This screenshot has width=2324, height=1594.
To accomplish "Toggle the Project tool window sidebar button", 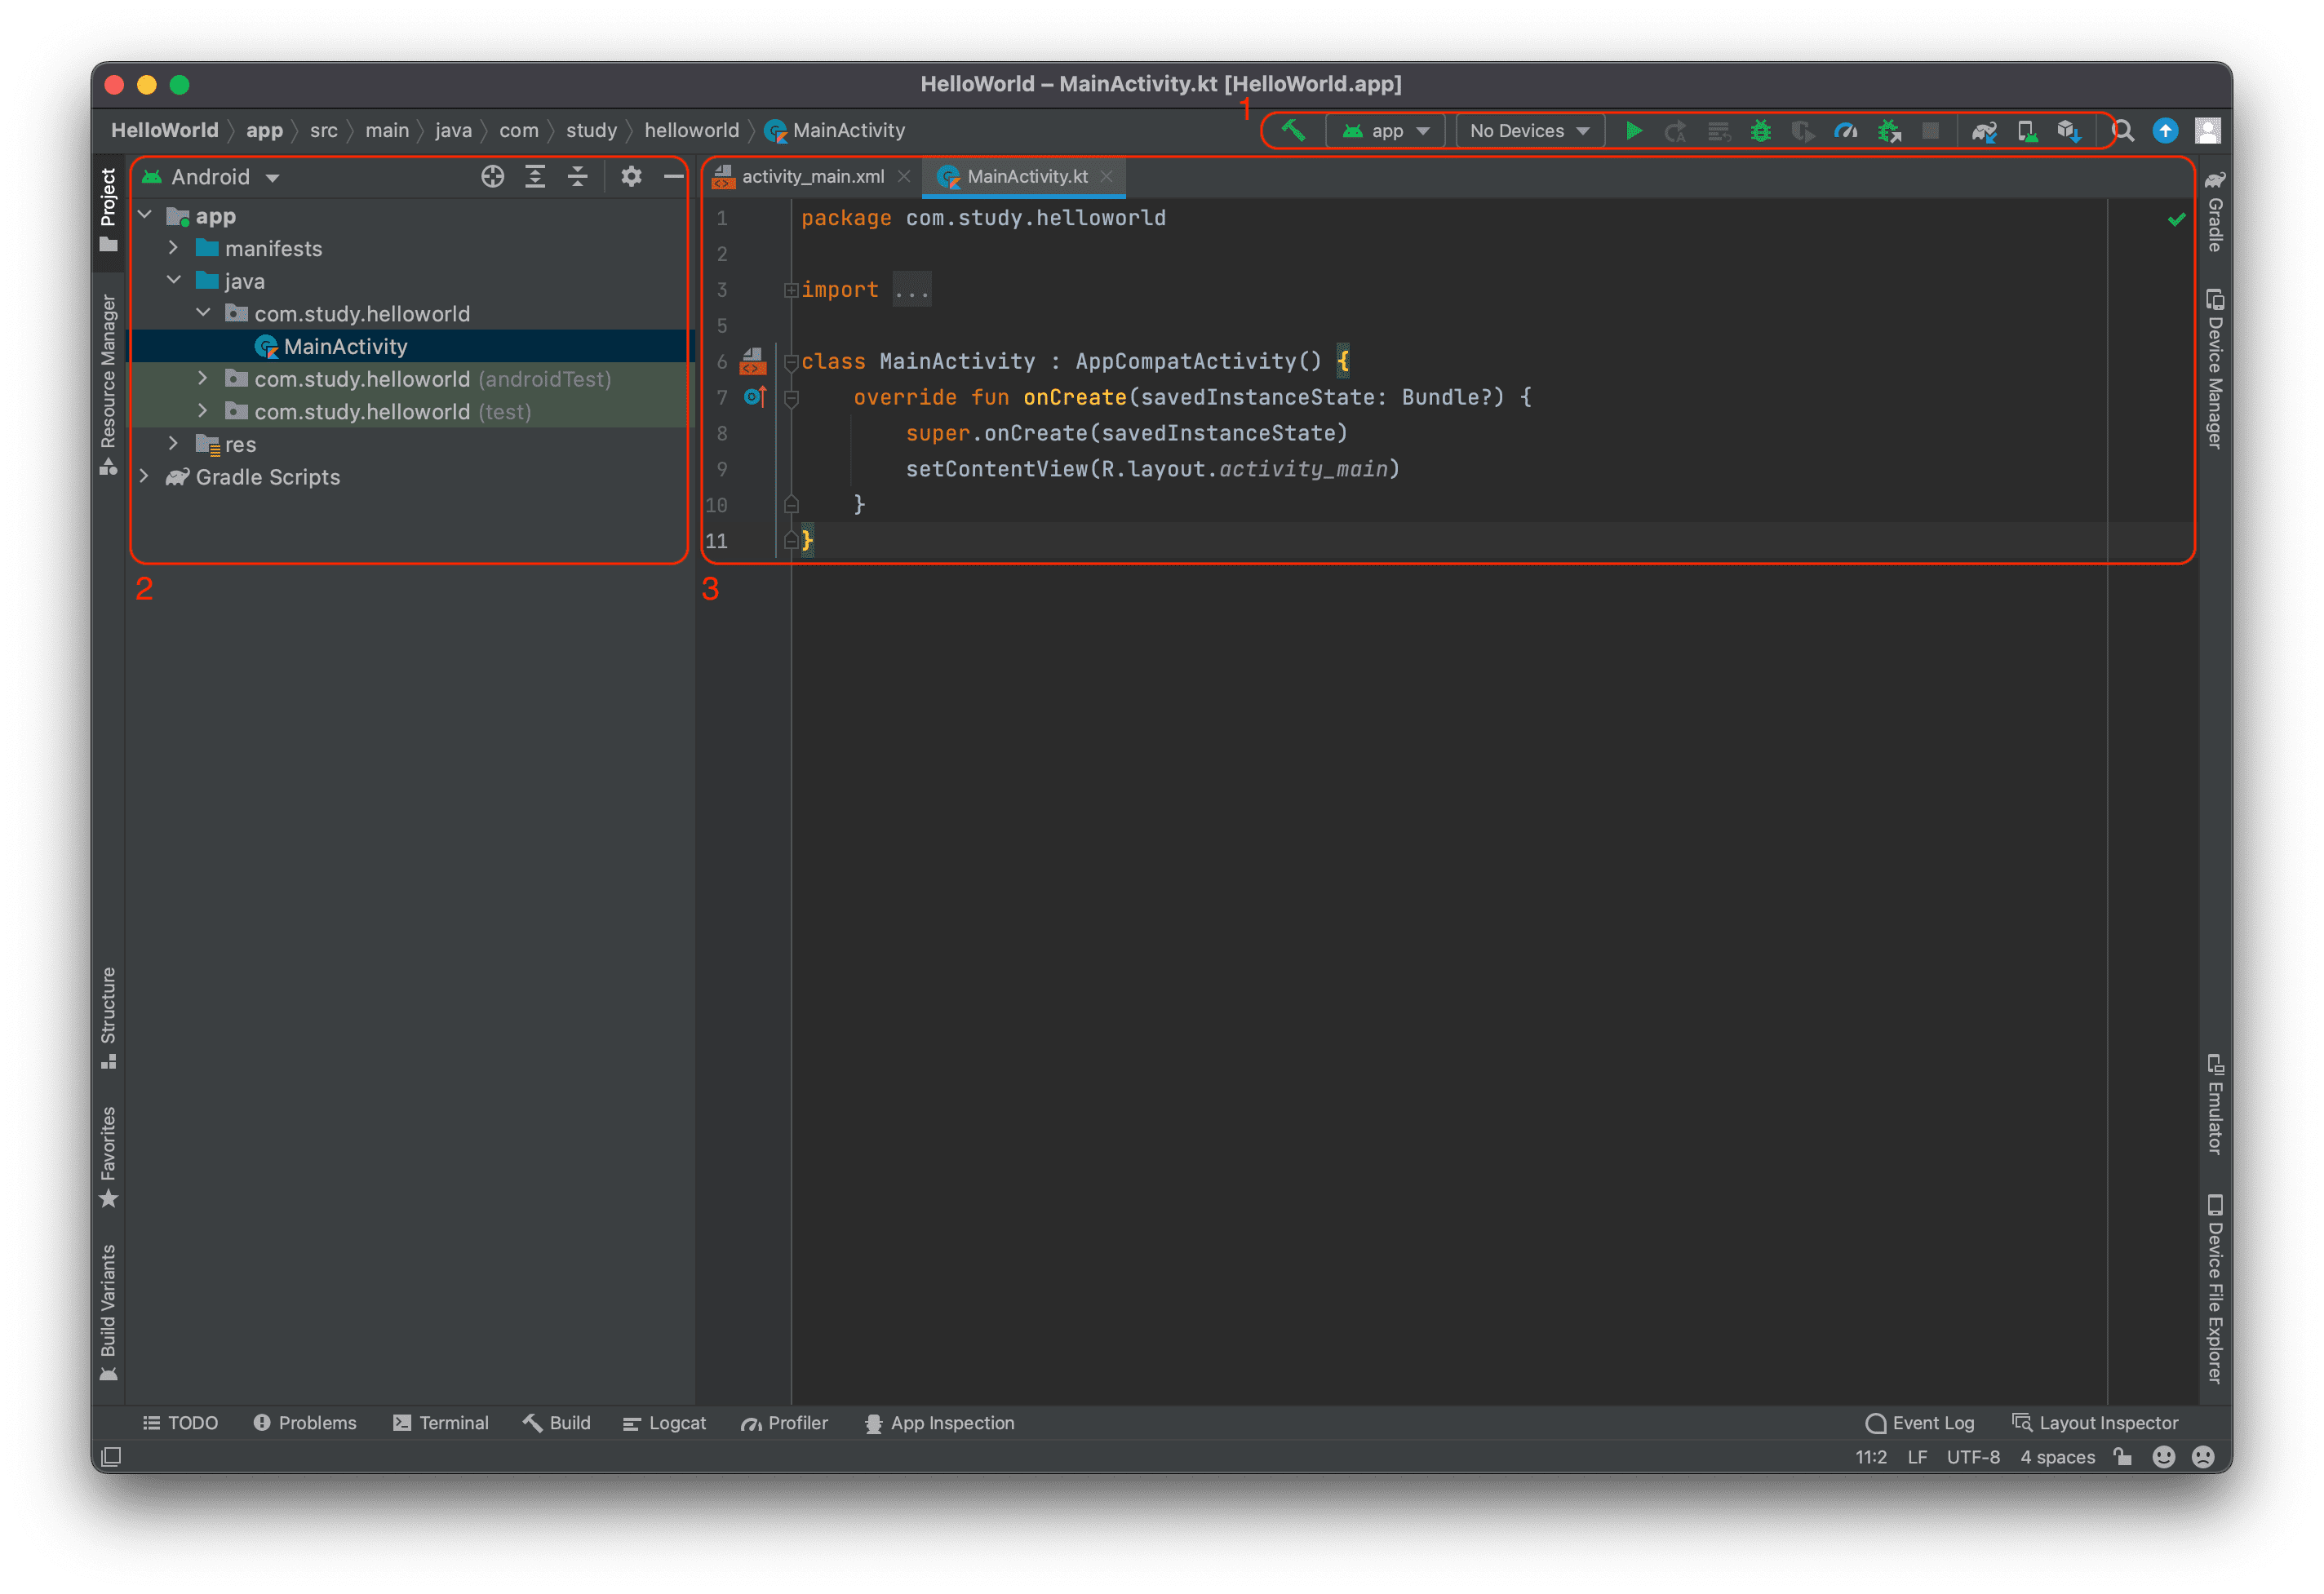I will 108,208.
